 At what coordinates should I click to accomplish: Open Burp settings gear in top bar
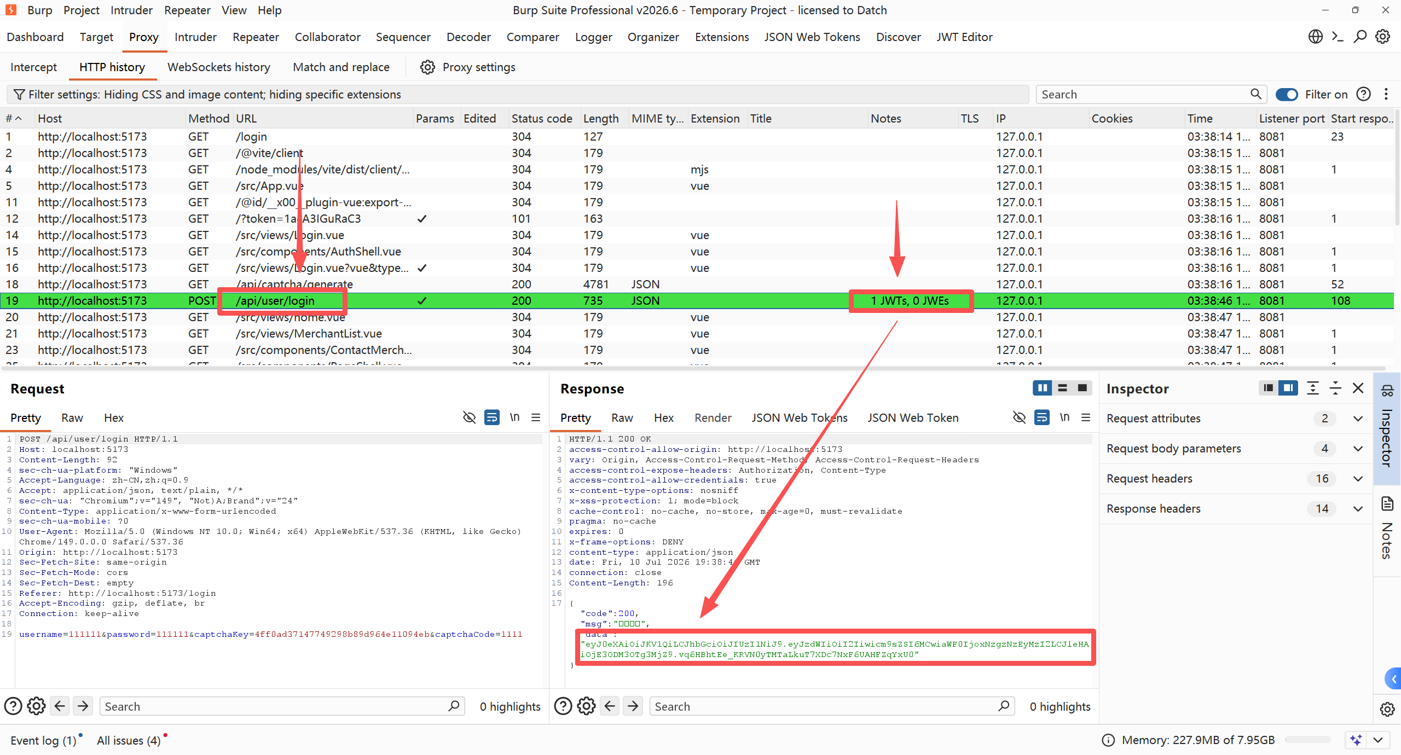click(1383, 37)
